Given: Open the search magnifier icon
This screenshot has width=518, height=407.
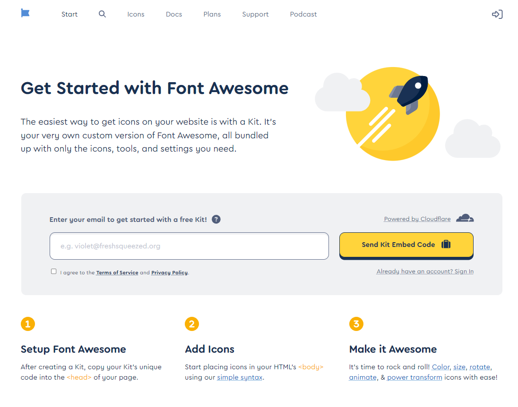Looking at the screenshot, I should 103,14.
